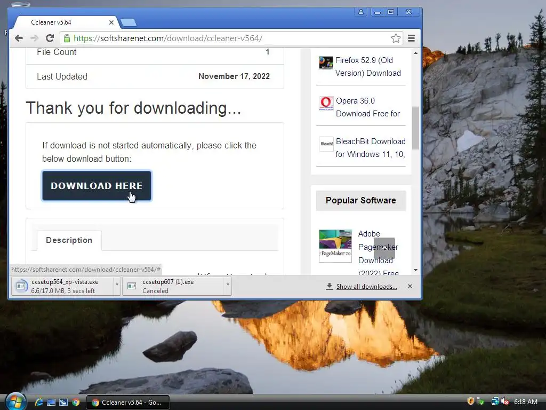Click the network tray icon
Viewport: 546px width, 410px height.
(495, 401)
